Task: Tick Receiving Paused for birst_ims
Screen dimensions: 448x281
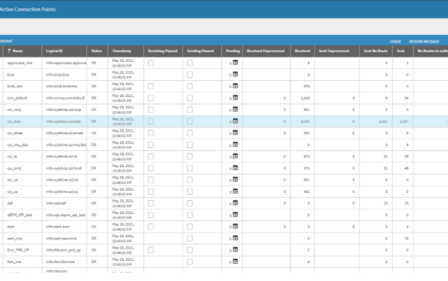Action: (x=151, y=86)
